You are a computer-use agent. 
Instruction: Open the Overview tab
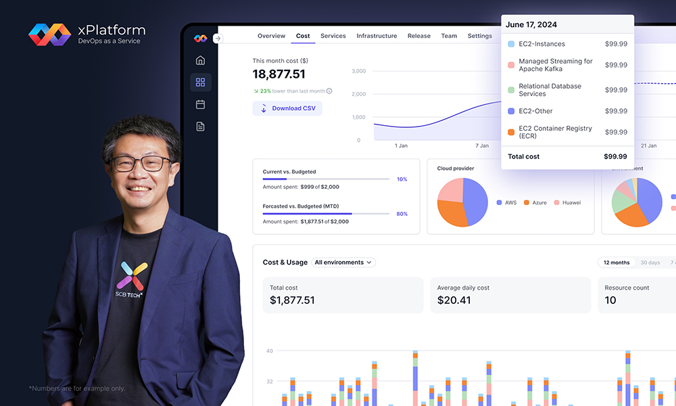pyautogui.click(x=271, y=36)
